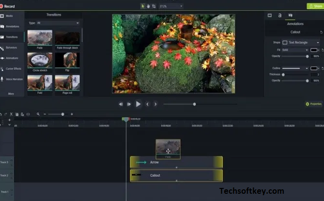Click the Voice Narration microphone icon
This screenshot has height=201, width=324.
2,79
